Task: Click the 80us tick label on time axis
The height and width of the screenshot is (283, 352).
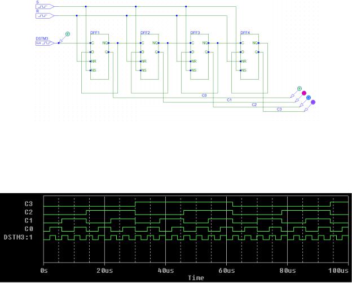Action: (x=288, y=271)
